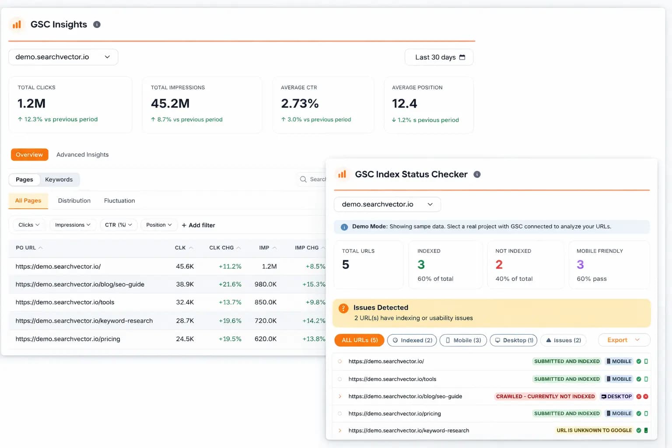
Task: Activate the Issues (2) filter
Action: click(563, 340)
